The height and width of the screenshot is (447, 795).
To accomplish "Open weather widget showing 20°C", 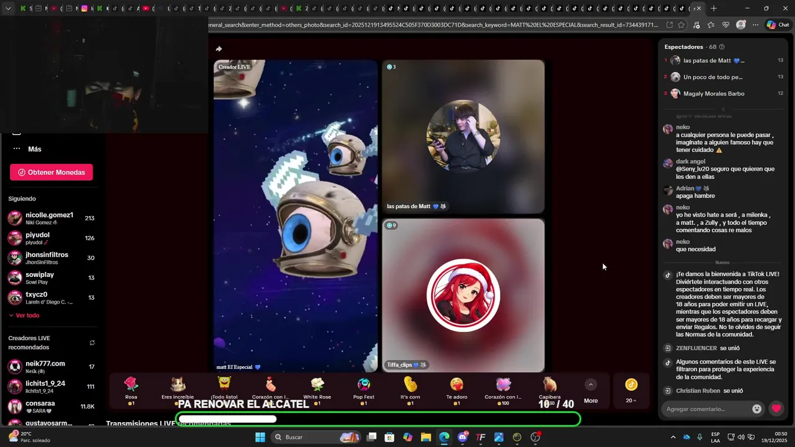I will (30, 437).
